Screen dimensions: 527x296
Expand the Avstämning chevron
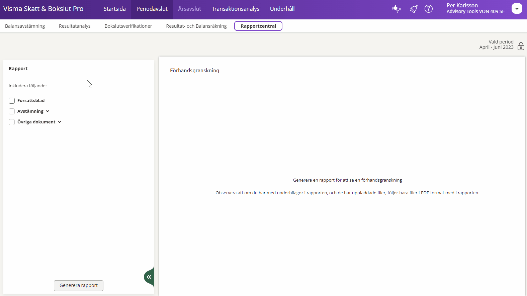pyautogui.click(x=48, y=111)
